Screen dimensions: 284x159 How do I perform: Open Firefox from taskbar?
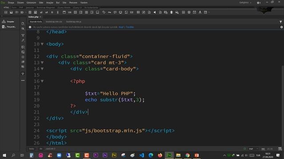pyautogui.click(x=160, y=155)
